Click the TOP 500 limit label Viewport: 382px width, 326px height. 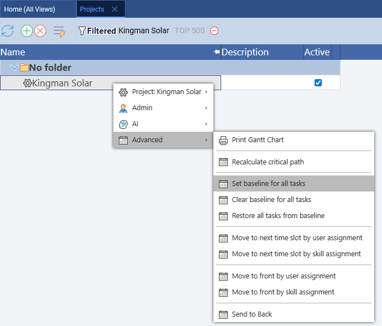point(190,31)
